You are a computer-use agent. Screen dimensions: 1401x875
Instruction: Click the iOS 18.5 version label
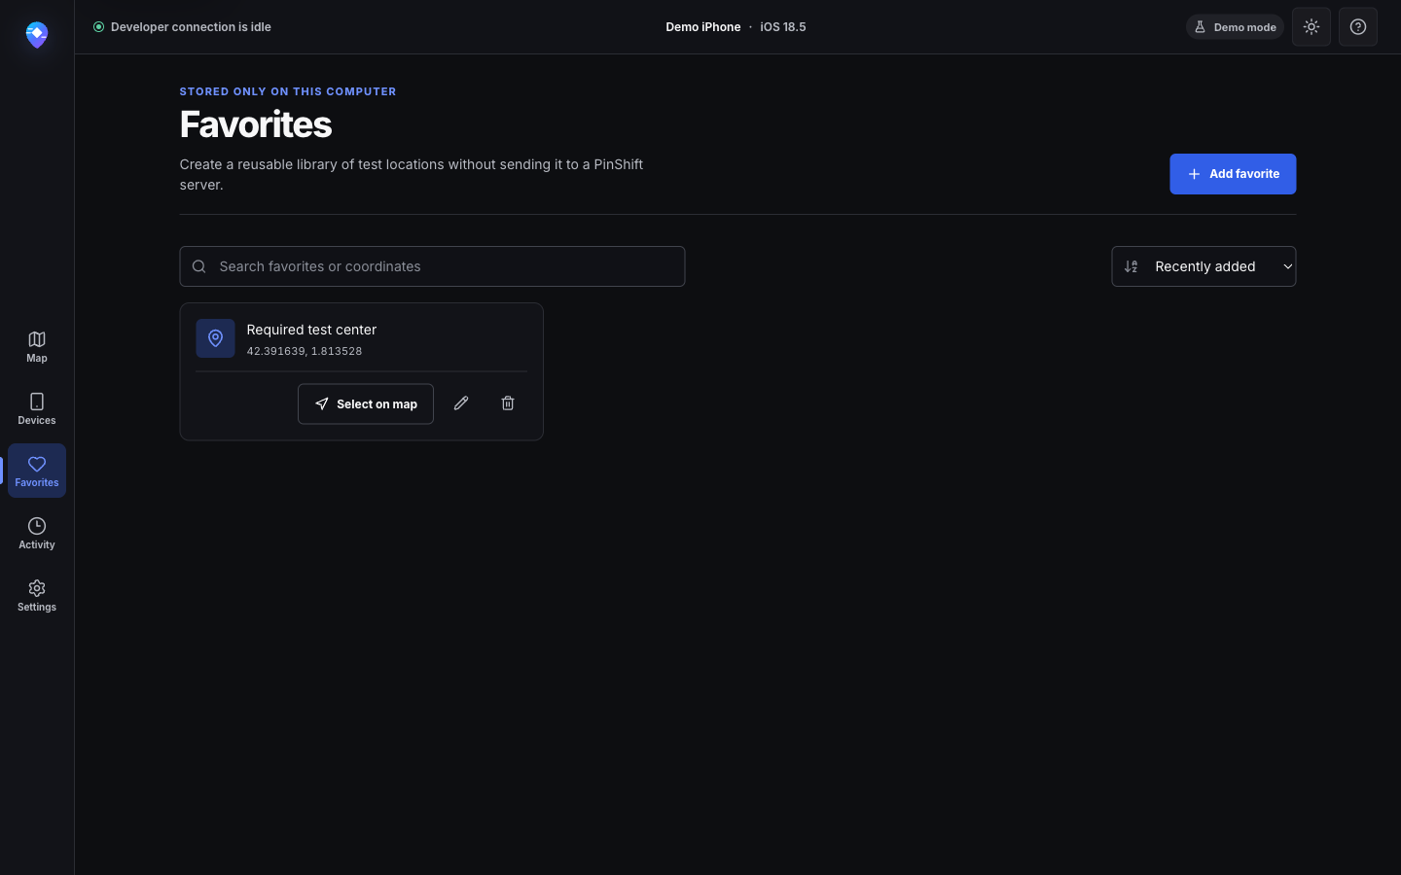tap(783, 27)
